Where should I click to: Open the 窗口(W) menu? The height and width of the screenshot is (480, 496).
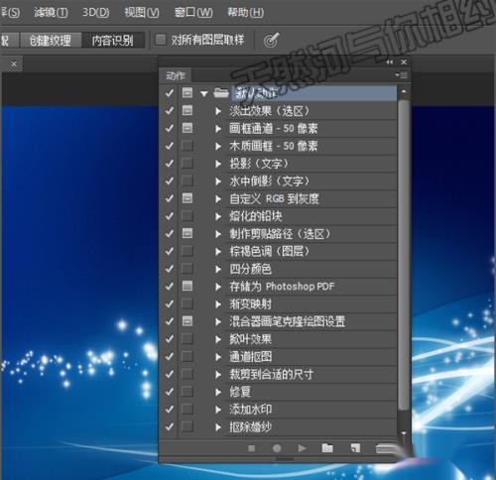coord(193,13)
